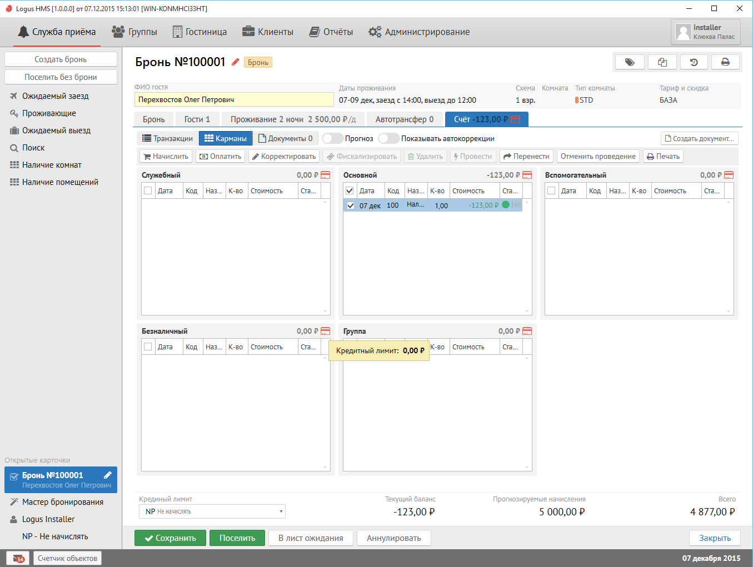Open the Отчёты main menu
753x567 pixels.
tap(331, 32)
